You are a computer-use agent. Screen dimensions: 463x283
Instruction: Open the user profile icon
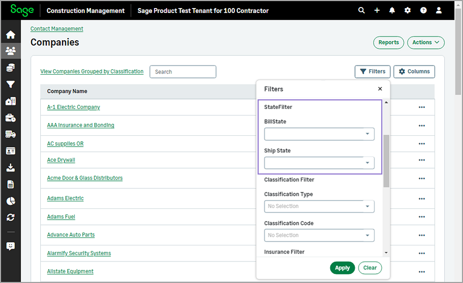439,10
